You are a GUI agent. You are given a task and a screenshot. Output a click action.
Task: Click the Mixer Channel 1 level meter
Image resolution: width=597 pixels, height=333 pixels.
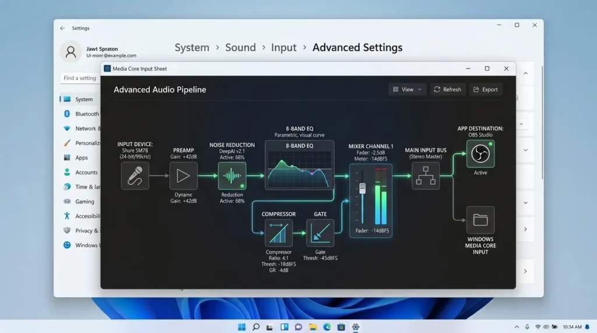[x=381, y=197]
